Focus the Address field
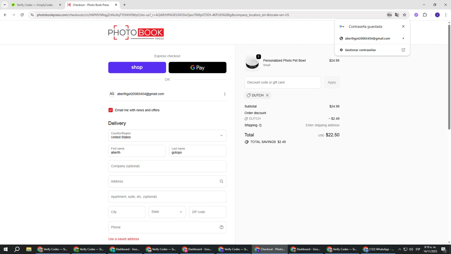 [x=167, y=181]
